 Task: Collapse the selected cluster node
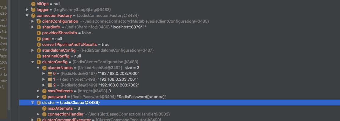point(32,103)
